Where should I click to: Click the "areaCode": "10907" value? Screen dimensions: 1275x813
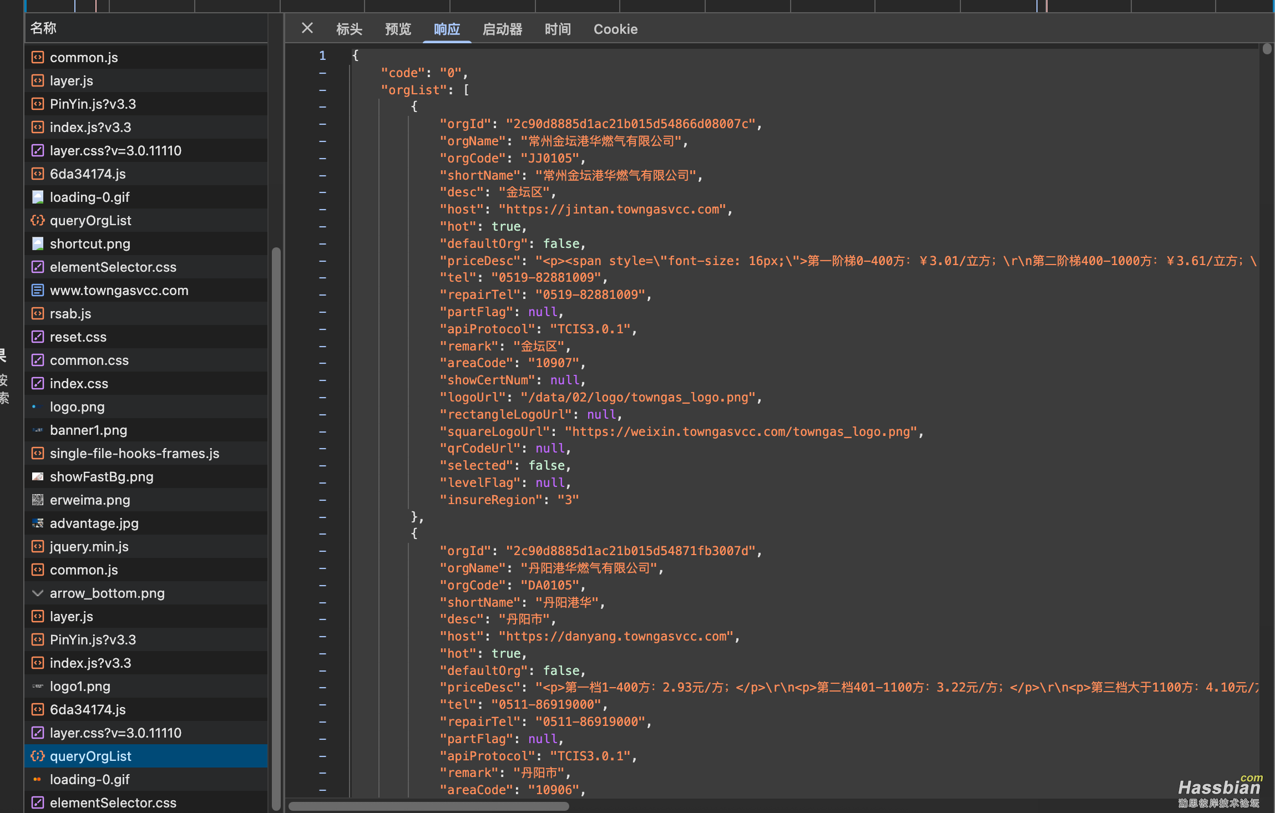pos(554,363)
